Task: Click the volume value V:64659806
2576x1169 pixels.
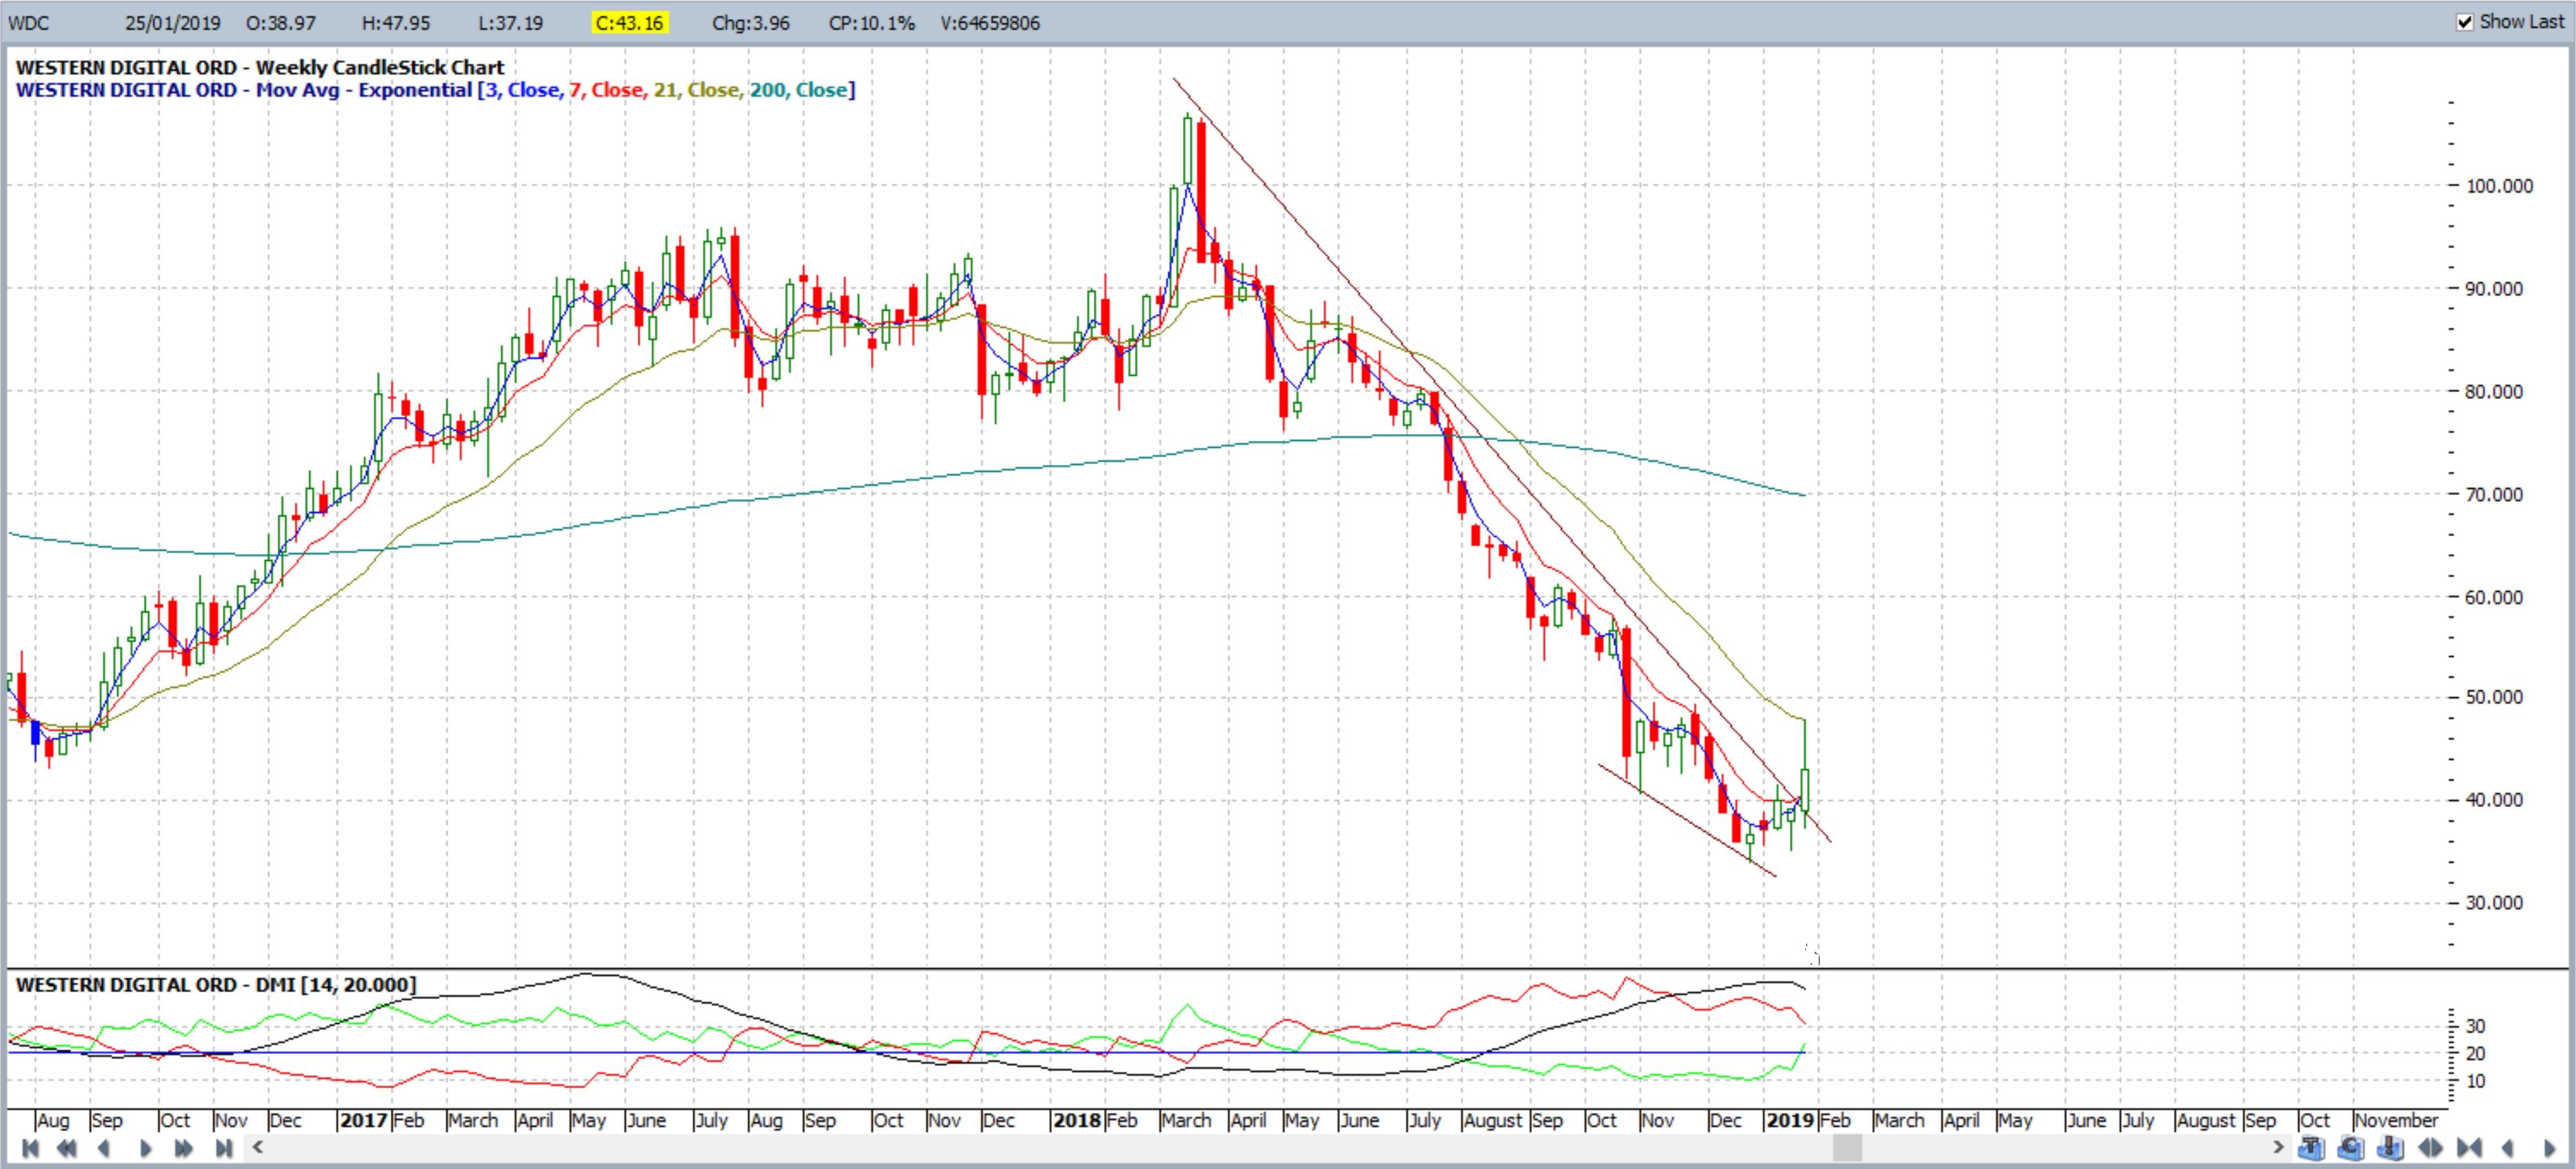Action: 990,23
